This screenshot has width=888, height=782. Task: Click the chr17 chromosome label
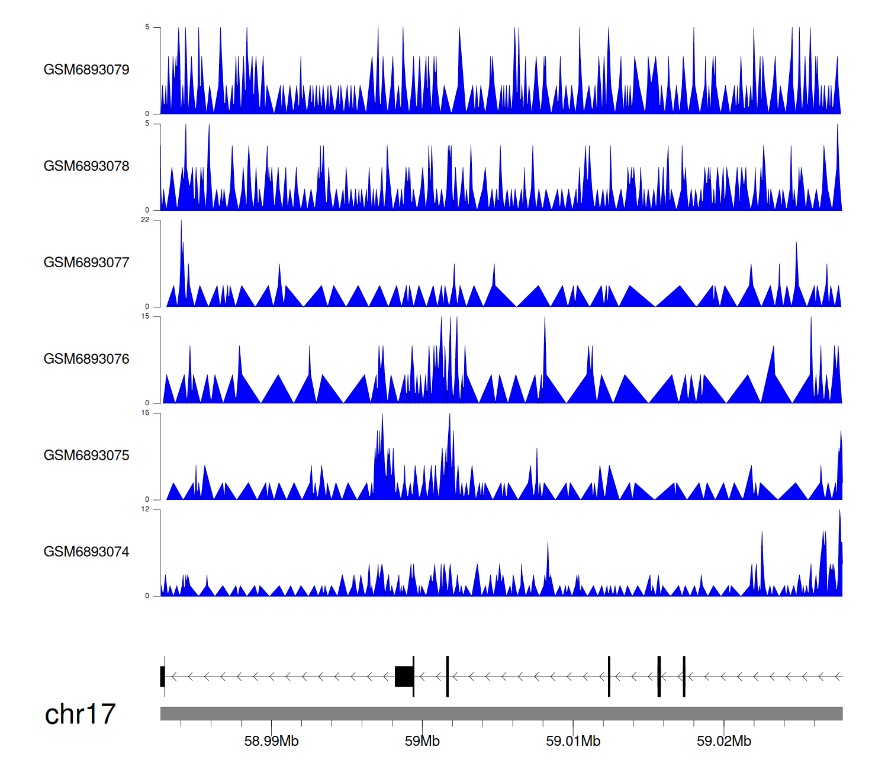80,714
